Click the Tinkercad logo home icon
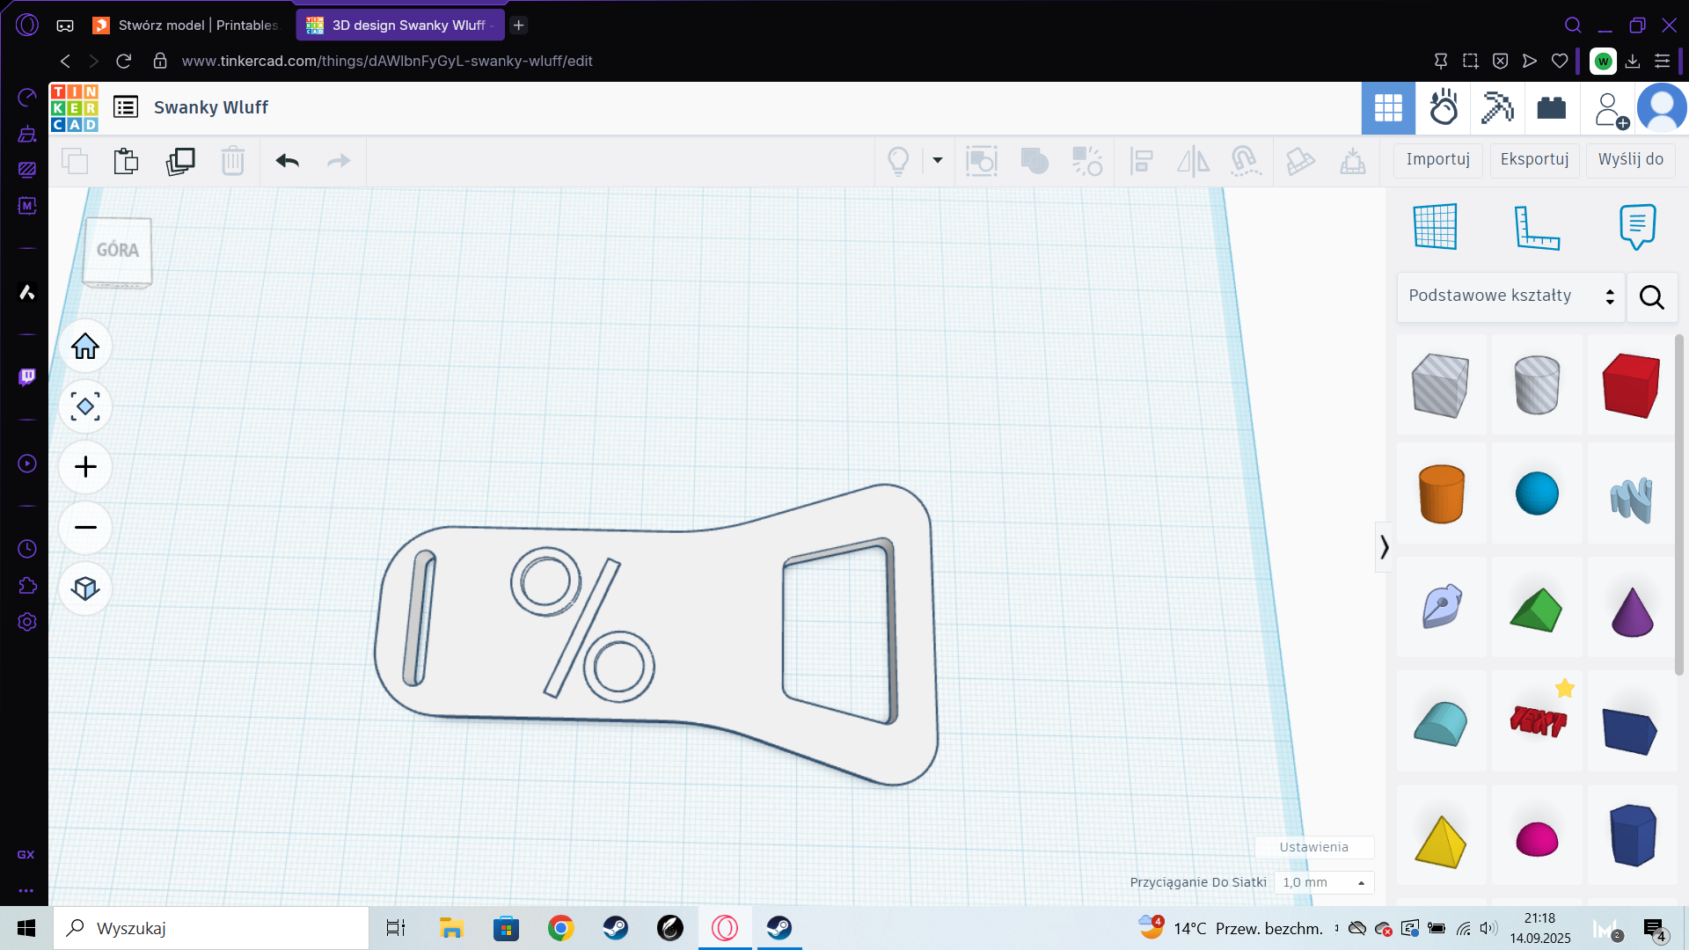Viewport: 1689px width, 950px height. tap(74, 108)
